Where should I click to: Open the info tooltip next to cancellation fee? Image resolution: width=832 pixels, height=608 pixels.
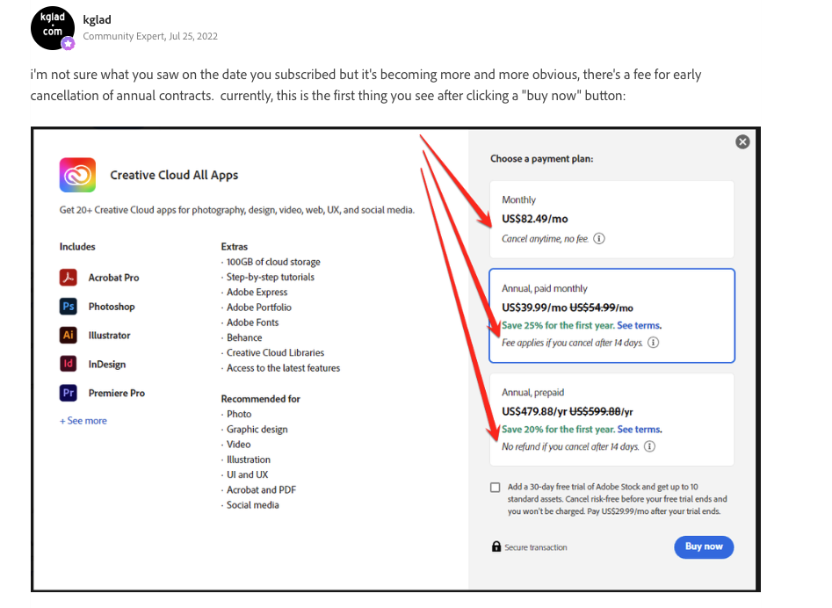click(654, 343)
